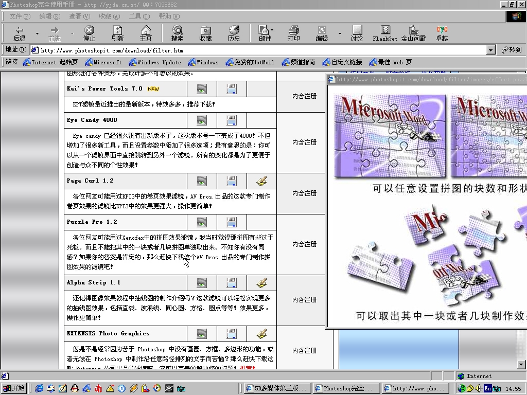Open the 编辑(E) menu in menu bar

(50, 16)
